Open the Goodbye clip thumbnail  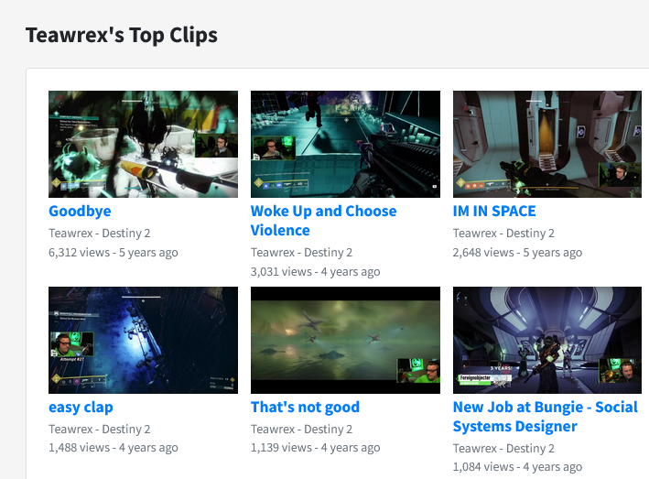[143, 144]
